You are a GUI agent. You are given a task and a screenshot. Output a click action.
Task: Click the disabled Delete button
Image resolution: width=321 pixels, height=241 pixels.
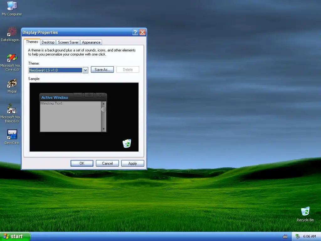[x=128, y=70]
